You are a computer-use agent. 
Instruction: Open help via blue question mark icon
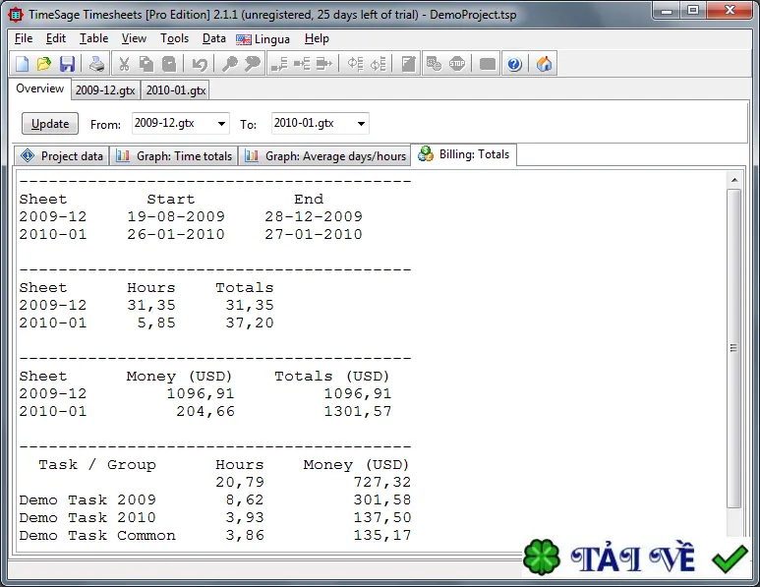coord(514,64)
